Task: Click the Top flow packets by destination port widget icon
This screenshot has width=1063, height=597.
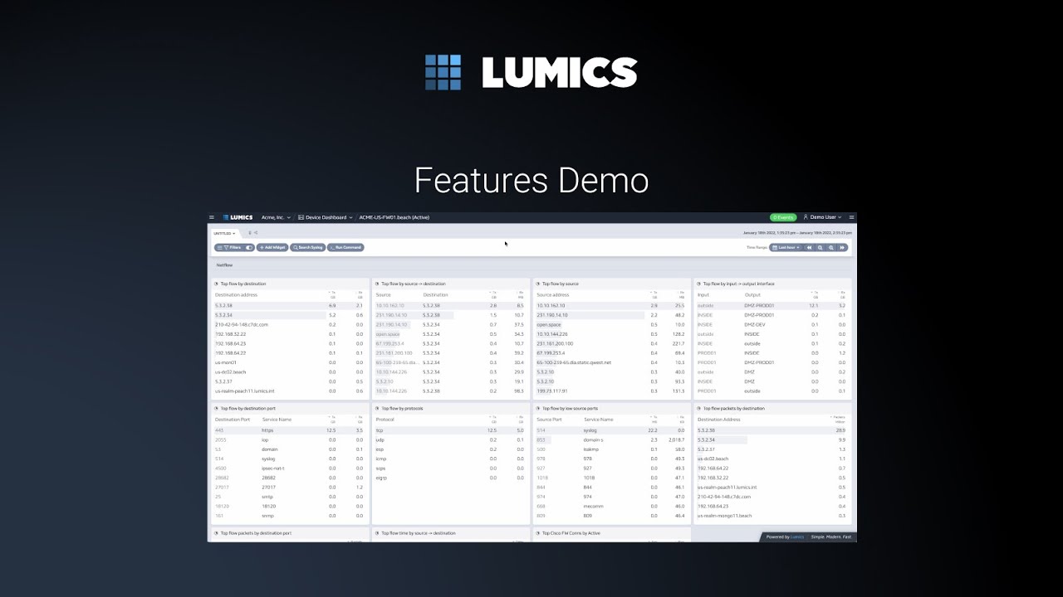Action: coord(217,533)
